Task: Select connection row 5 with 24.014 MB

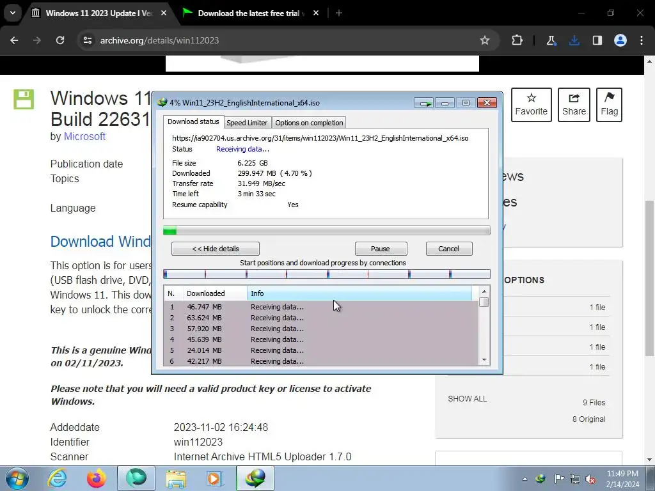Action: pyautogui.click(x=321, y=350)
